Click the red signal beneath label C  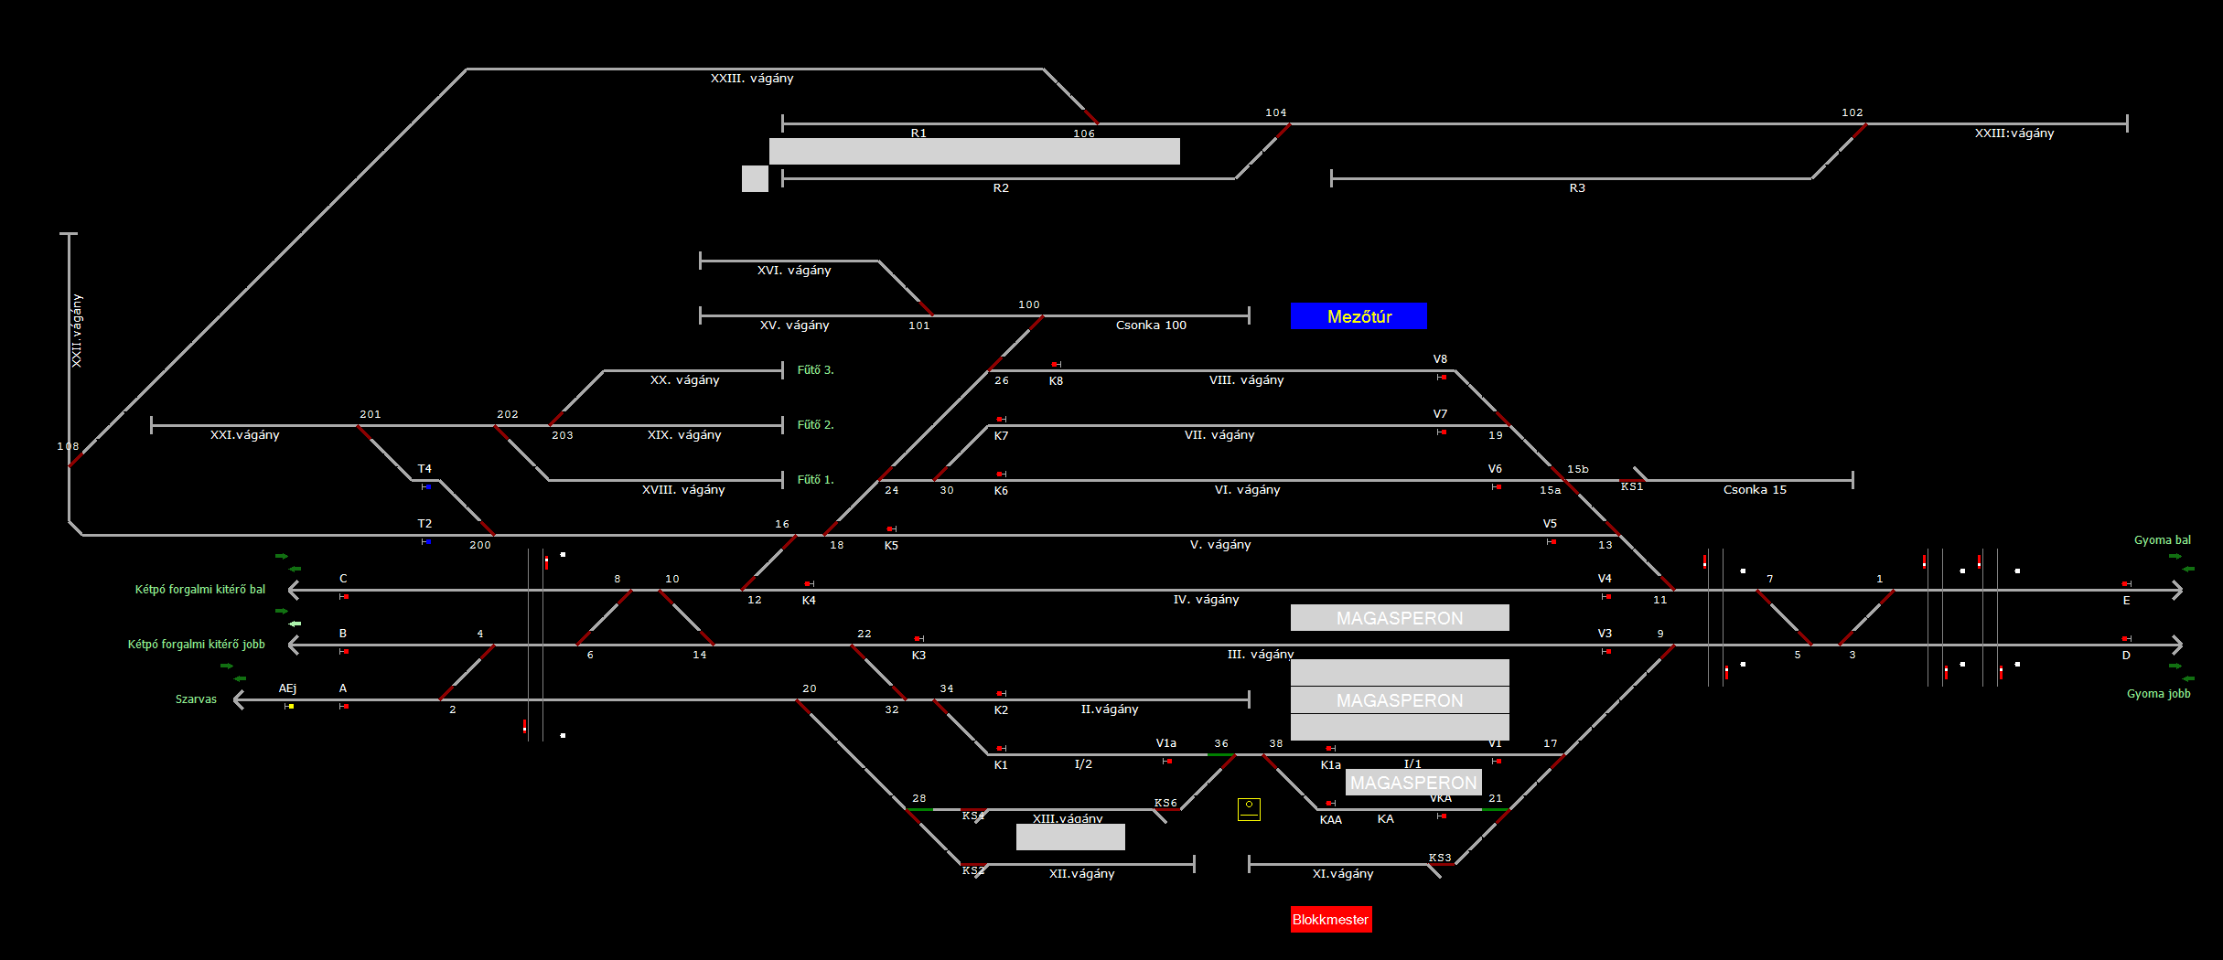click(345, 596)
